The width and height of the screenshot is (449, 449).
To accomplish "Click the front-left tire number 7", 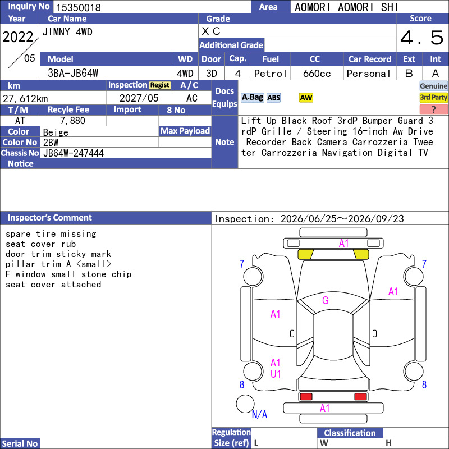I will click(x=242, y=264).
